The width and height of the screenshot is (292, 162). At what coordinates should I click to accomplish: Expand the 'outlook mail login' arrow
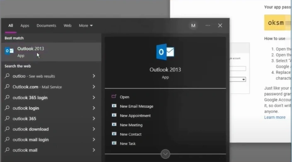pyautogui.click(x=94, y=140)
